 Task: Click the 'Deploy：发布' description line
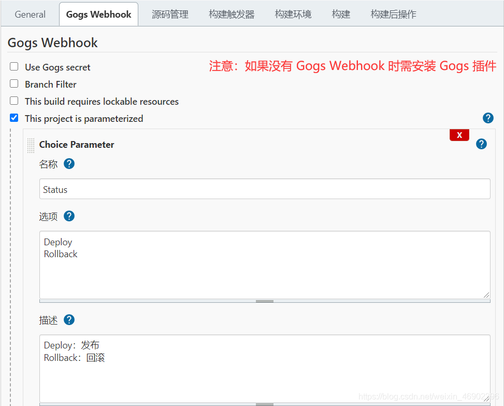click(71, 345)
